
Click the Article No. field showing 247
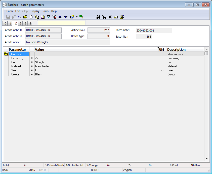click(99, 30)
